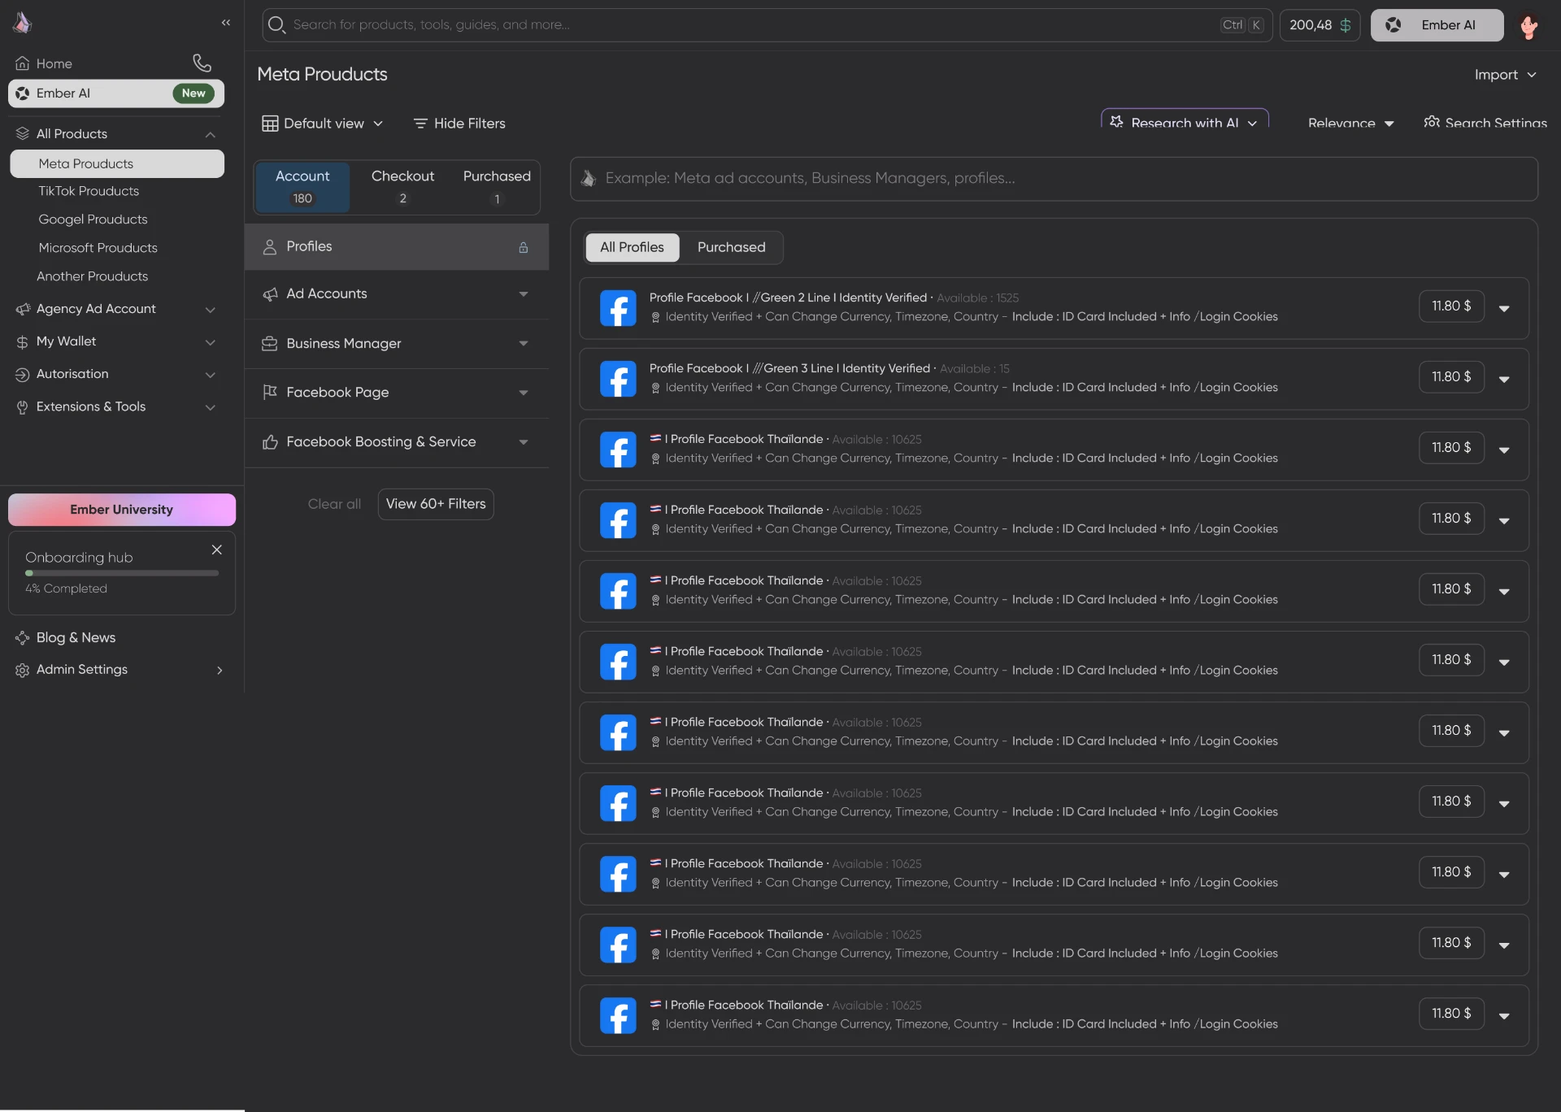
Task: Click the dollar balance icon
Action: 1346,25
